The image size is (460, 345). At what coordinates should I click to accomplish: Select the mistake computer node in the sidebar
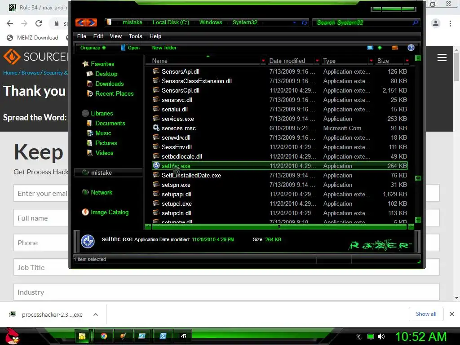[108, 172]
